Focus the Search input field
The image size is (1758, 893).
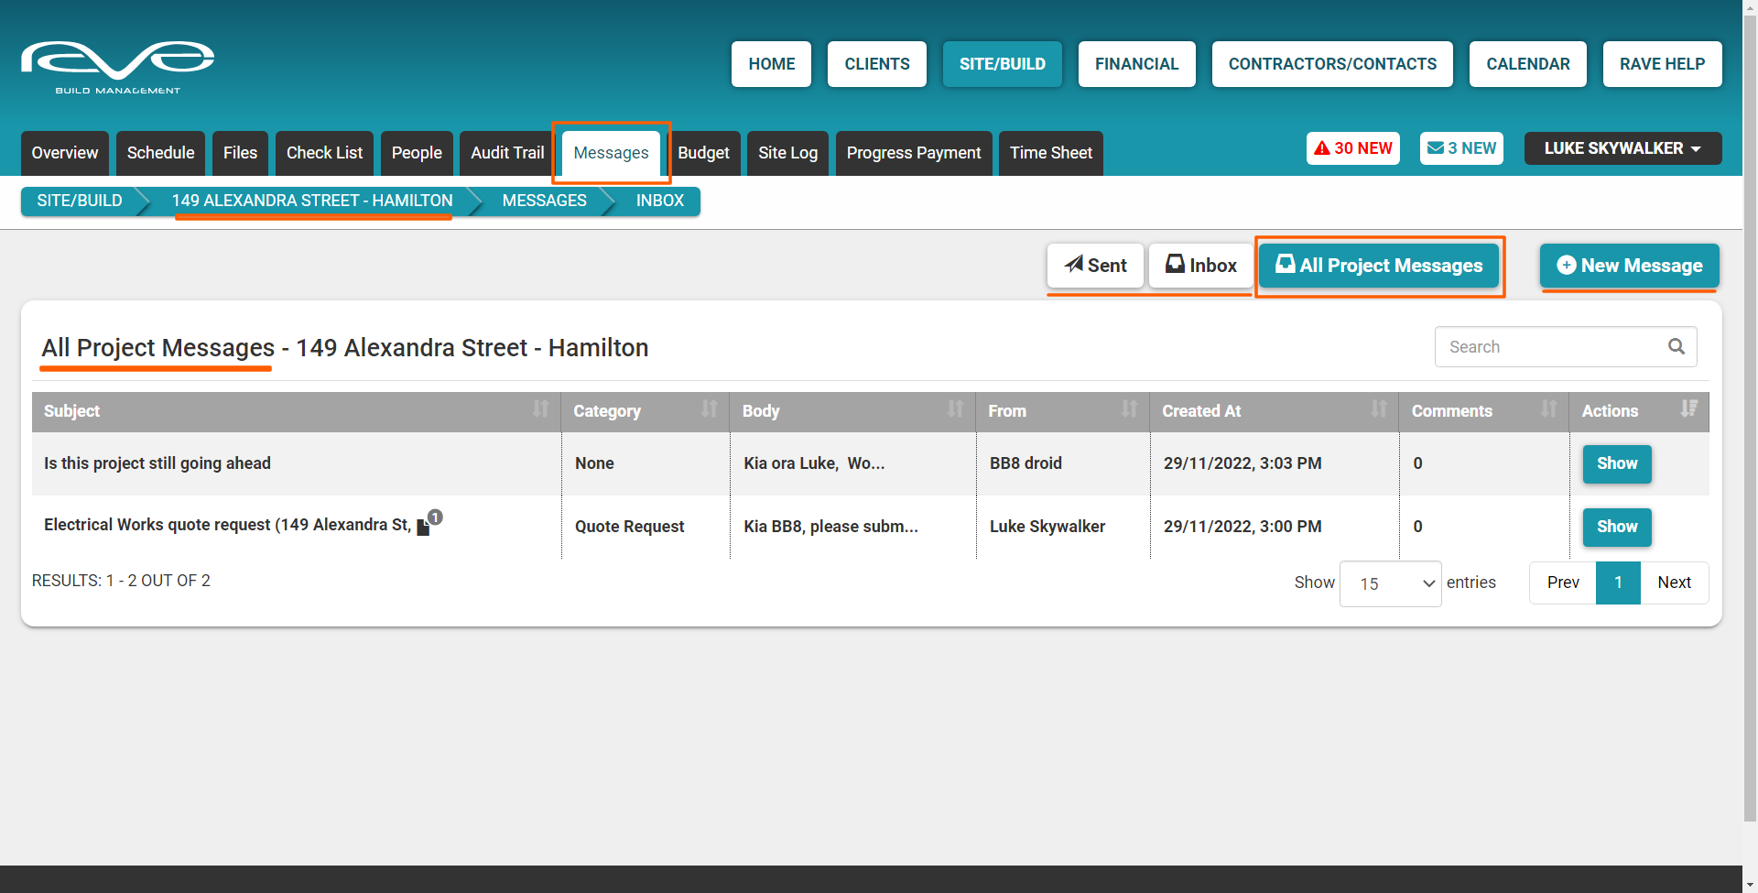pyautogui.click(x=1547, y=347)
